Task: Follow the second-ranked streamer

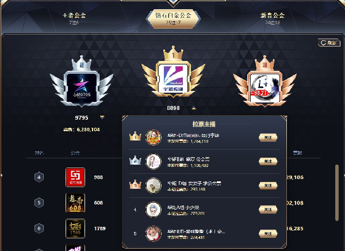Action: (x=268, y=162)
